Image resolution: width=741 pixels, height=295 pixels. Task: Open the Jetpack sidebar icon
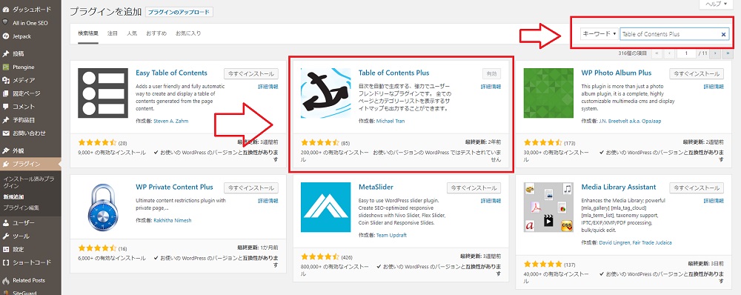click(x=6, y=36)
